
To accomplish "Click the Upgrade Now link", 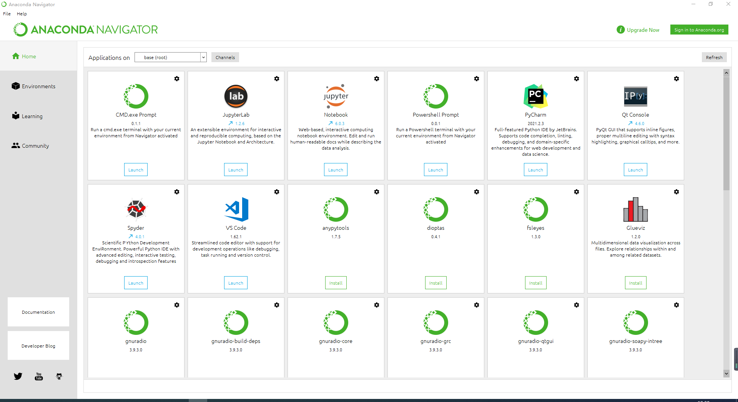I will click(x=643, y=30).
